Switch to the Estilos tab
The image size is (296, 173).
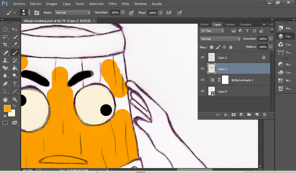pyautogui.click(x=204, y=25)
